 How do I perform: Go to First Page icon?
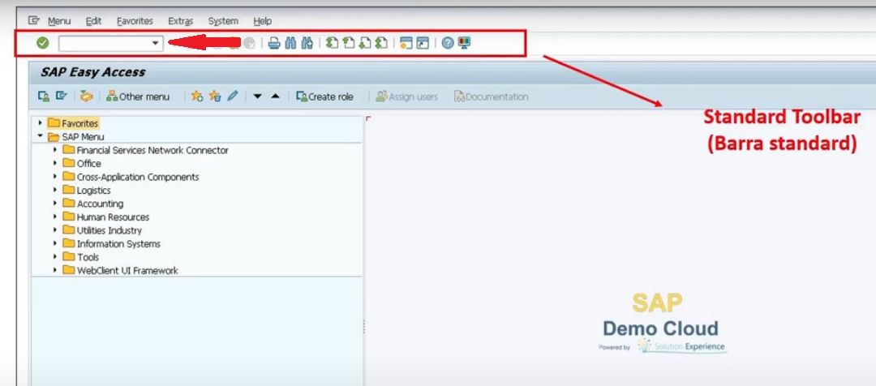[x=333, y=43]
